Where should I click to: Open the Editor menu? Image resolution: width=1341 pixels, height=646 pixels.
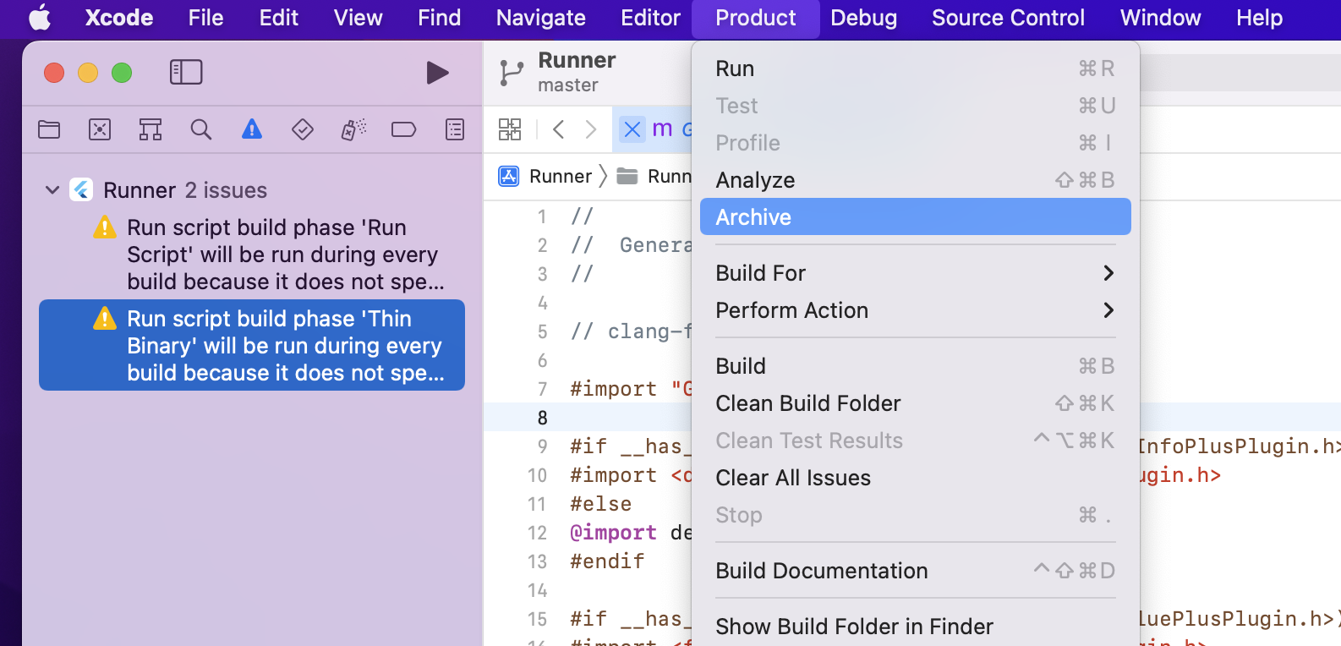651,18
